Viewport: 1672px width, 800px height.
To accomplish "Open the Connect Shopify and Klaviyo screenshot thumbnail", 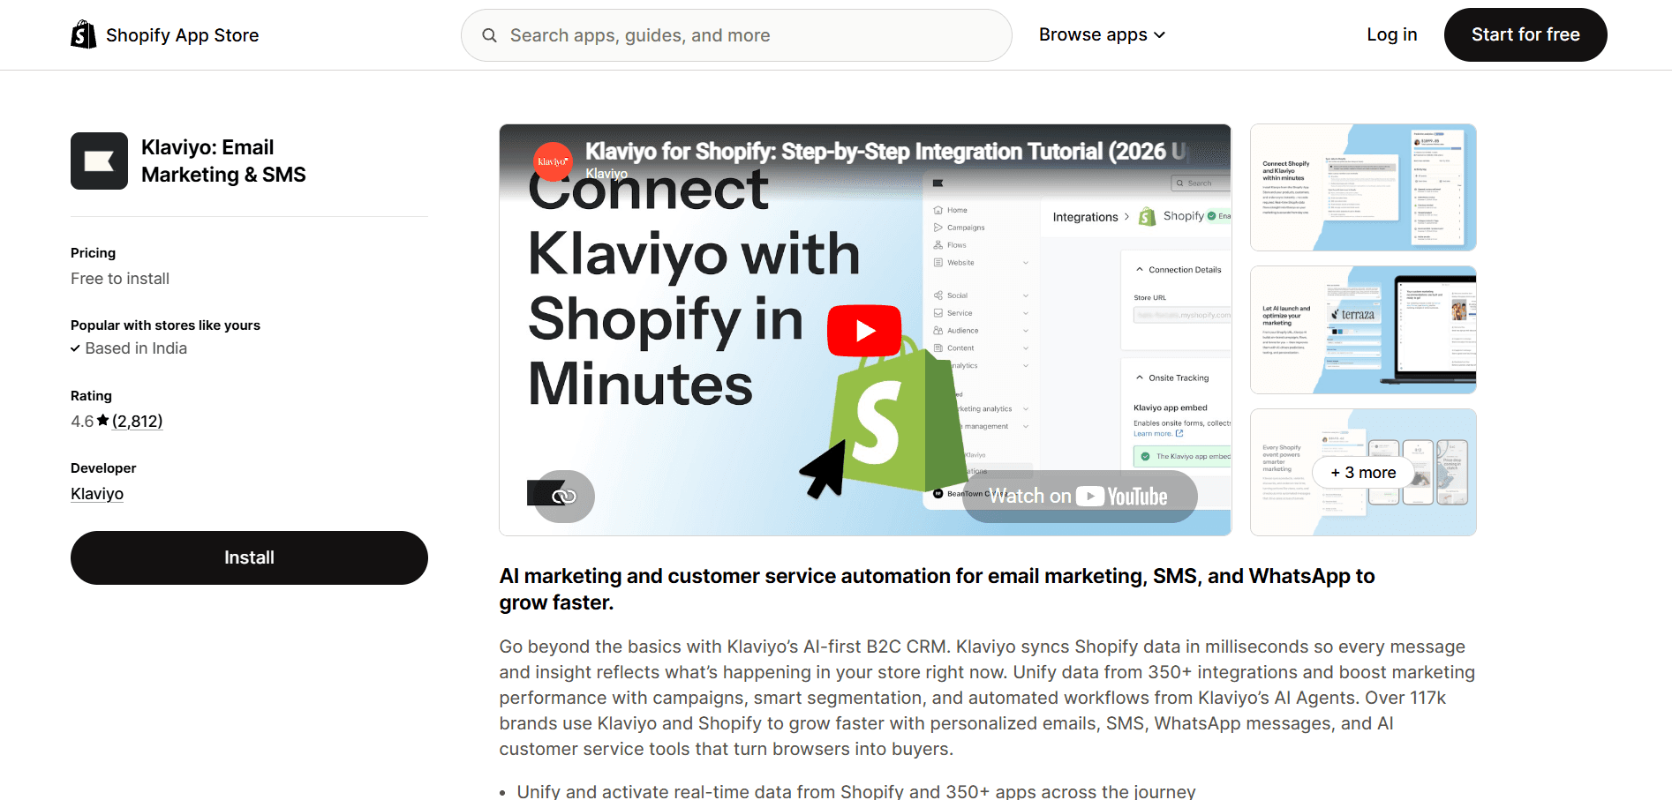I will (1363, 187).
